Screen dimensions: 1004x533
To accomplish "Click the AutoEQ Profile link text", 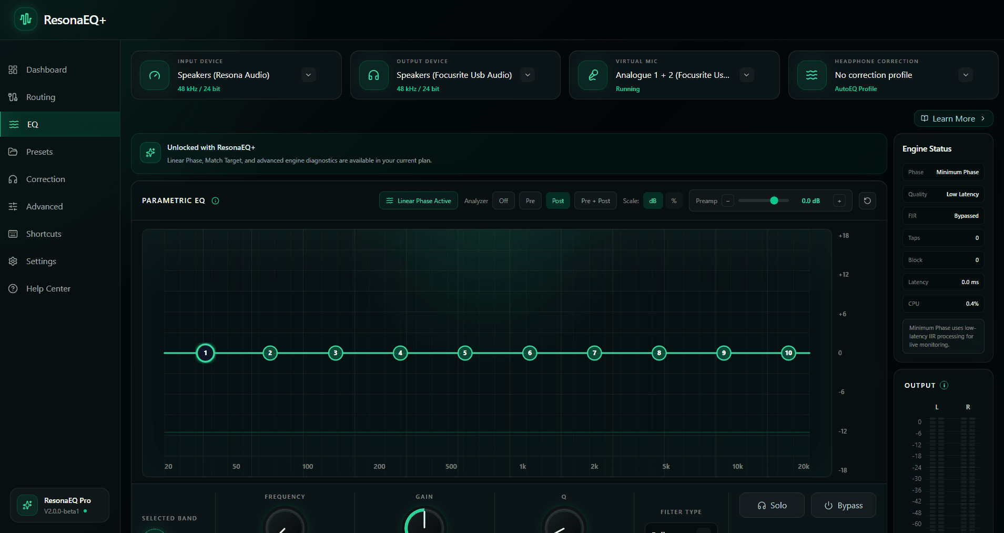I will (x=856, y=89).
